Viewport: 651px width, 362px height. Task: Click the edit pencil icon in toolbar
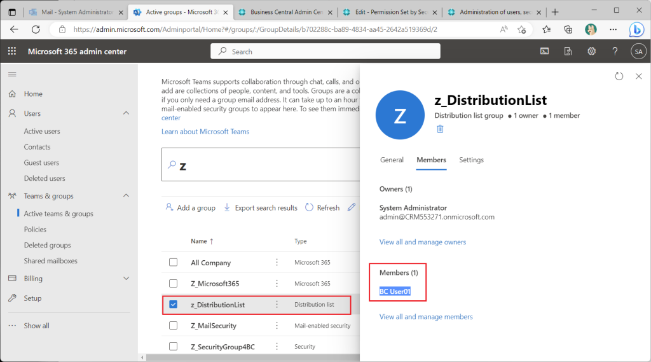tap(352, 207)
